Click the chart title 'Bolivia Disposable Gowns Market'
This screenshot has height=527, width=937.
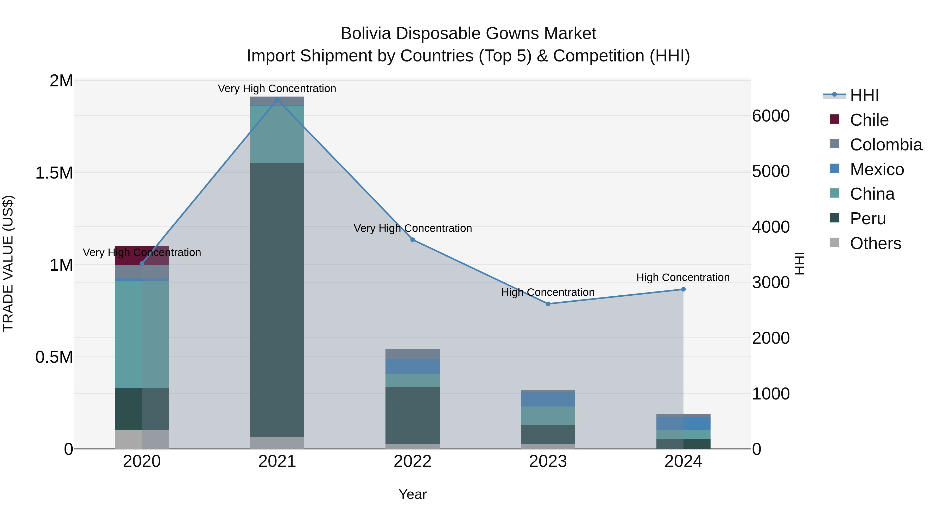(x=468, y=34)
